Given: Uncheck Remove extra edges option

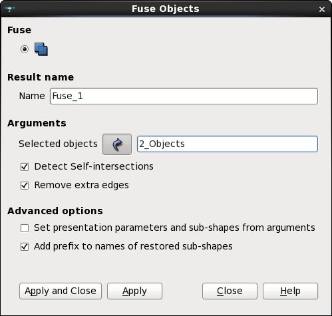Looking at the screenshot, I should (x=25, y=186).
